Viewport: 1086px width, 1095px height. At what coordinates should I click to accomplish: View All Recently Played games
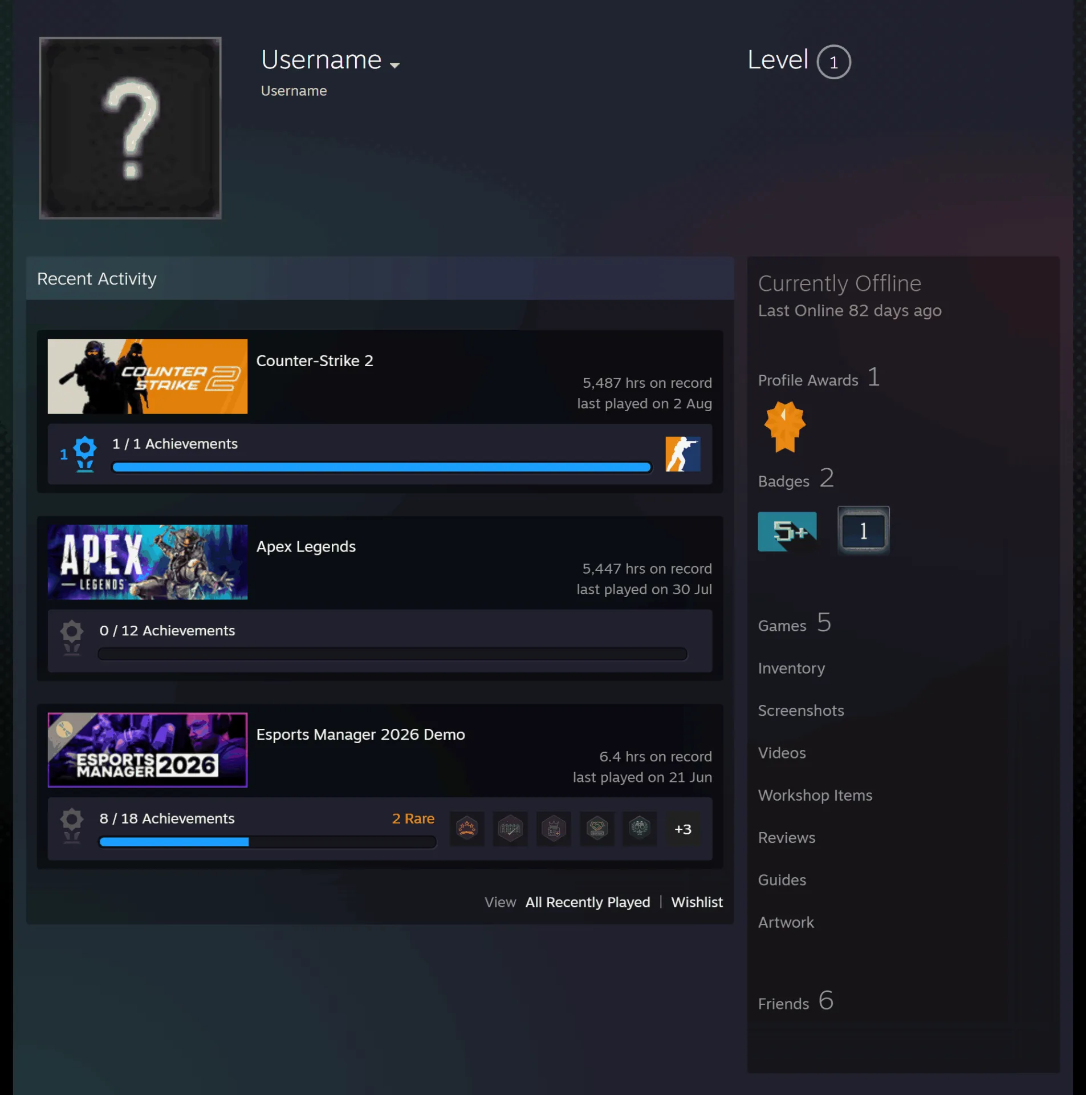click(x=588, y=902)
